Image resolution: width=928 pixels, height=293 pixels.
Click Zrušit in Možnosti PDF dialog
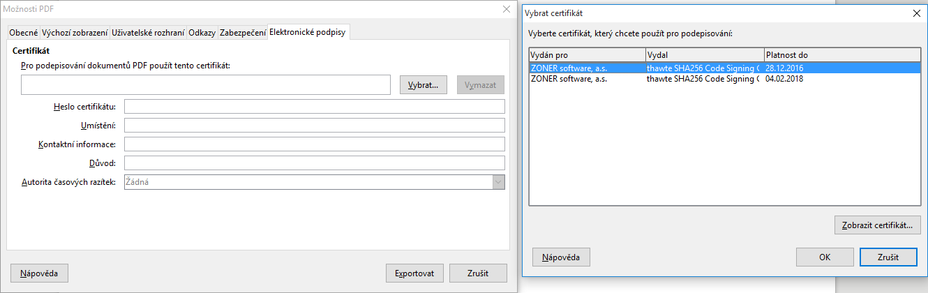(478, 273)
